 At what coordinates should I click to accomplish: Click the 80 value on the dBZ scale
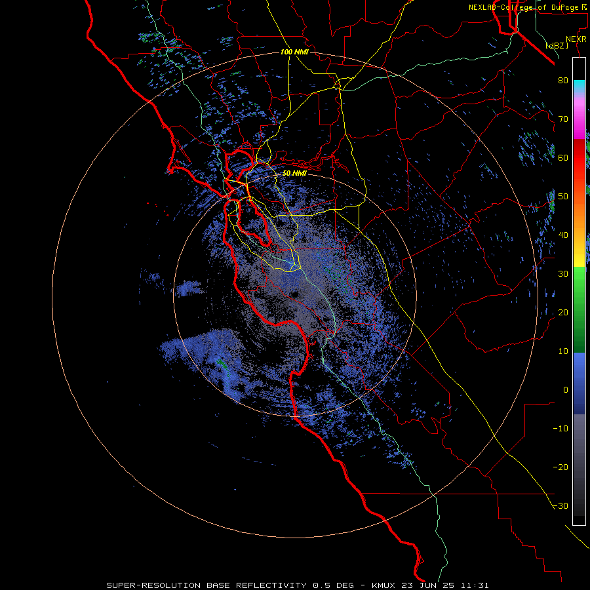563,80
